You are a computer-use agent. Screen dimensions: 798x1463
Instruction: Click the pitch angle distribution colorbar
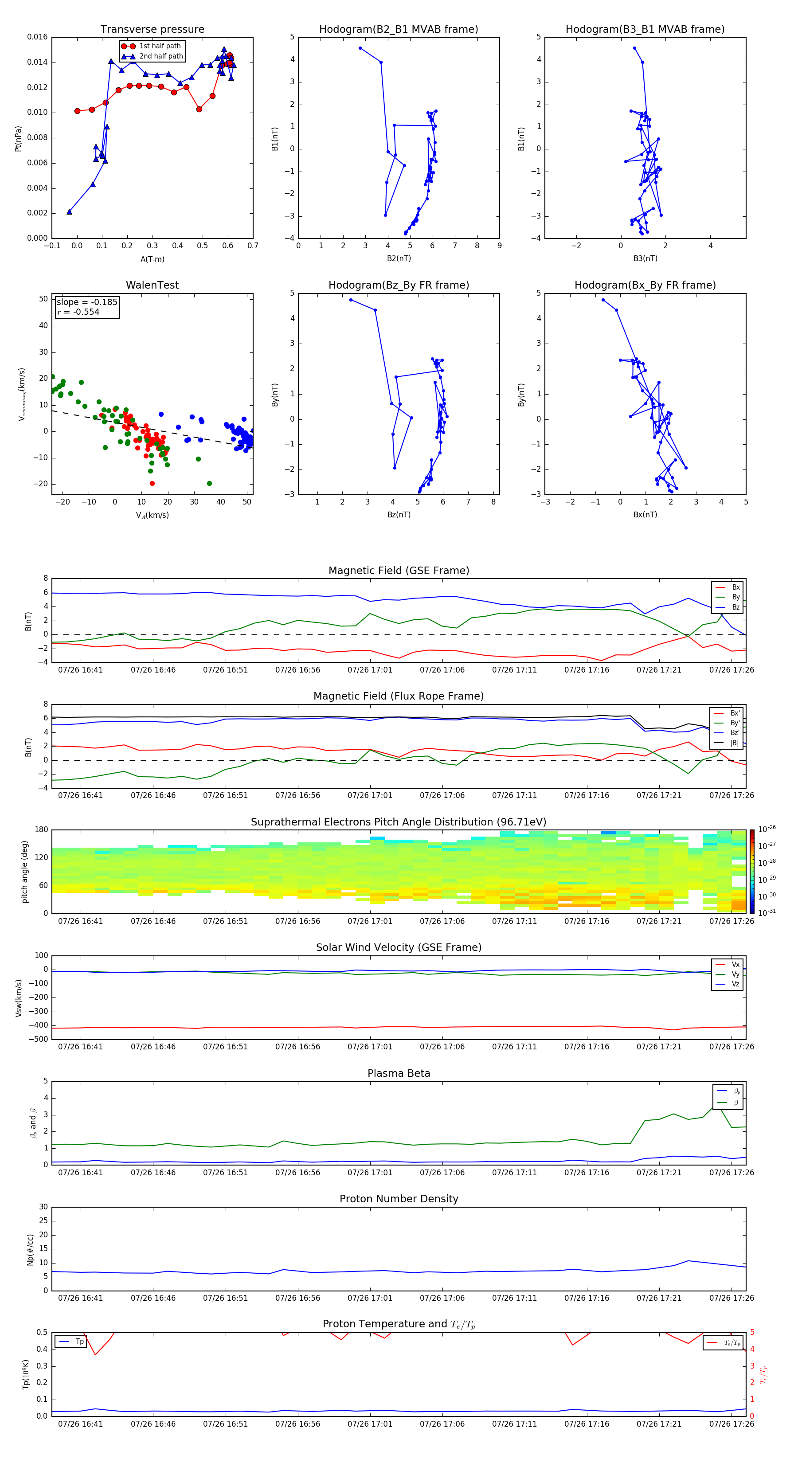click(752, 872)
